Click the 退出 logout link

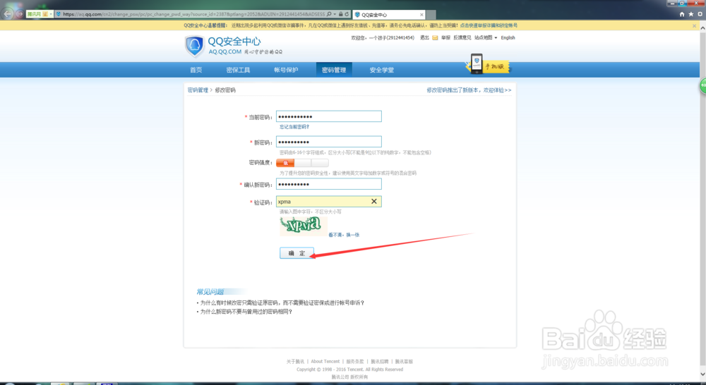click(424, 38)
